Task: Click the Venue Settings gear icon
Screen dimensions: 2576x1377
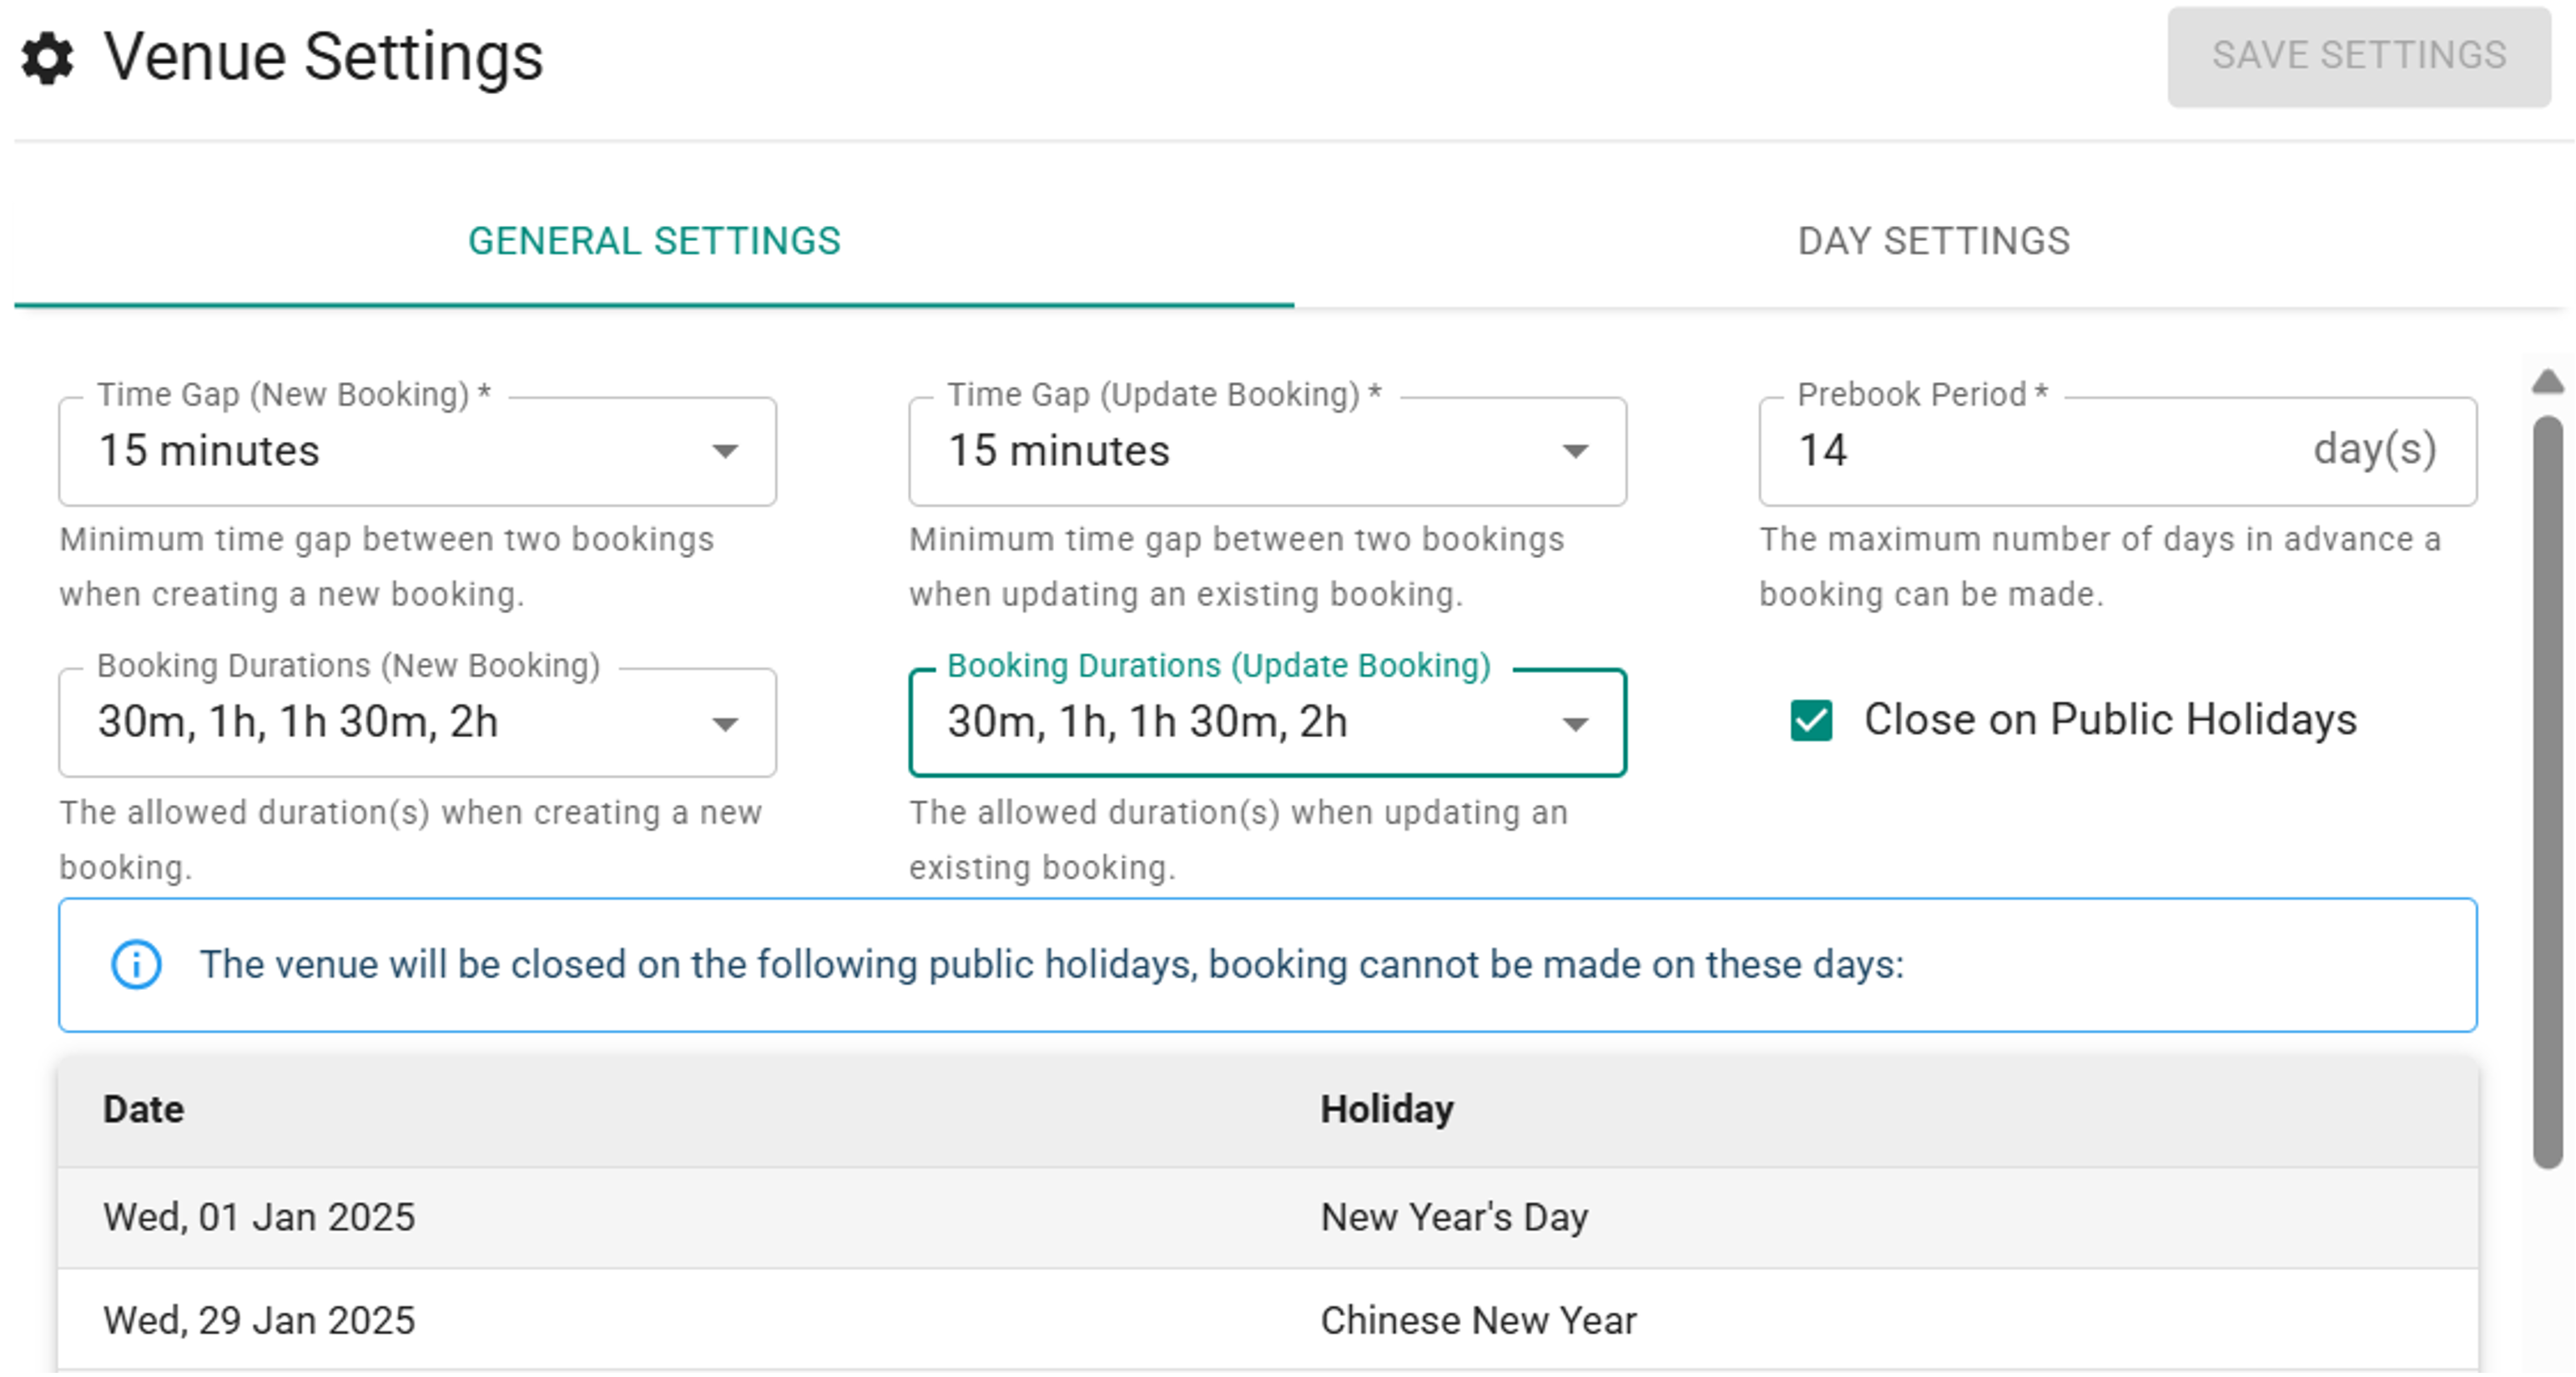Action: pyautogui.click(x=48, y=58)
